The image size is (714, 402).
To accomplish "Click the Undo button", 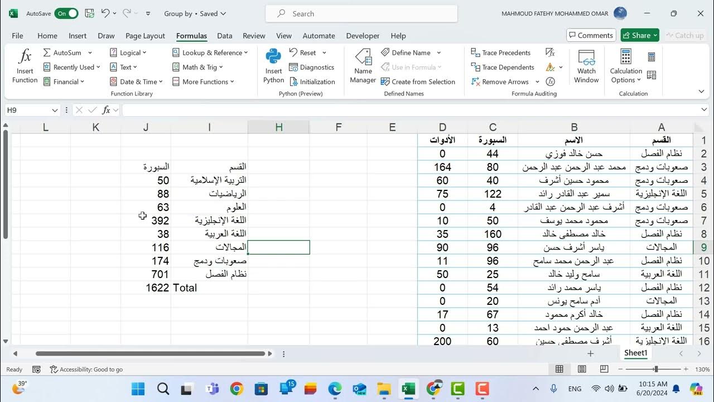I will (105, 13).
